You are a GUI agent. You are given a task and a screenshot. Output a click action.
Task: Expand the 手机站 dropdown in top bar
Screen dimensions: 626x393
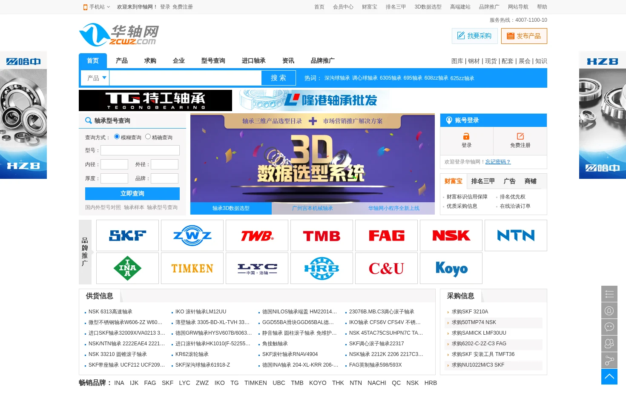pos(97,7)
